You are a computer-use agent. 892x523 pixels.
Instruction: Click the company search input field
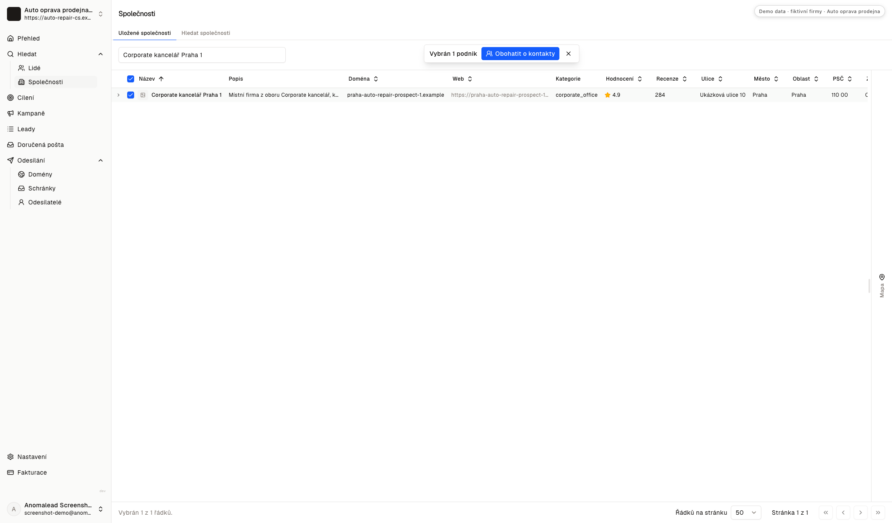coord(202,55)
